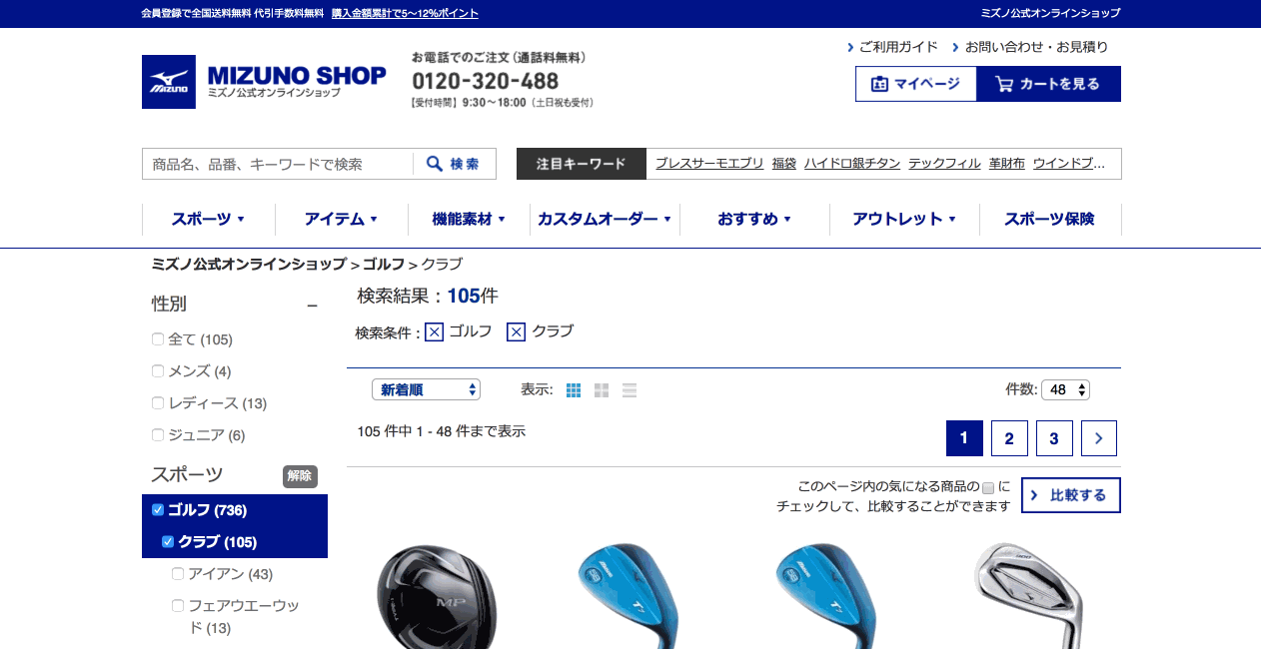Switch to list view icon
Image resolution: width=1261 pixels, height=649 pixels.
click(x=630, y=390)
